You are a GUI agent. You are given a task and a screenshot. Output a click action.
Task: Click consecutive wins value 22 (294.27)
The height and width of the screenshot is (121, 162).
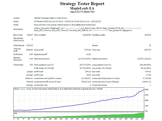click(86, 78)
